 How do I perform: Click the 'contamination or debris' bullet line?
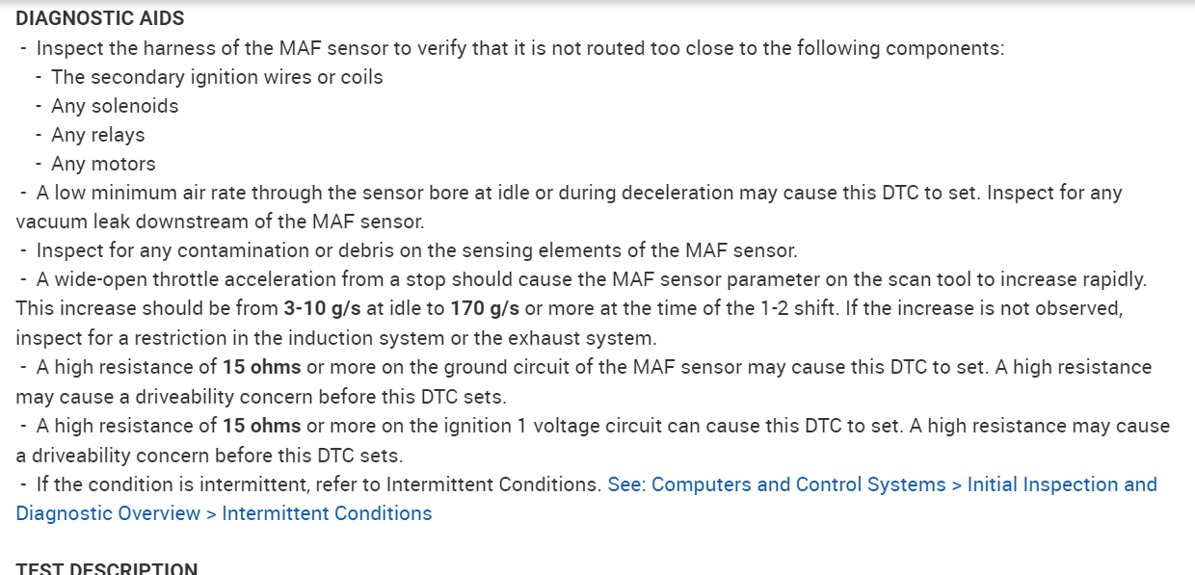pos(416,250)
